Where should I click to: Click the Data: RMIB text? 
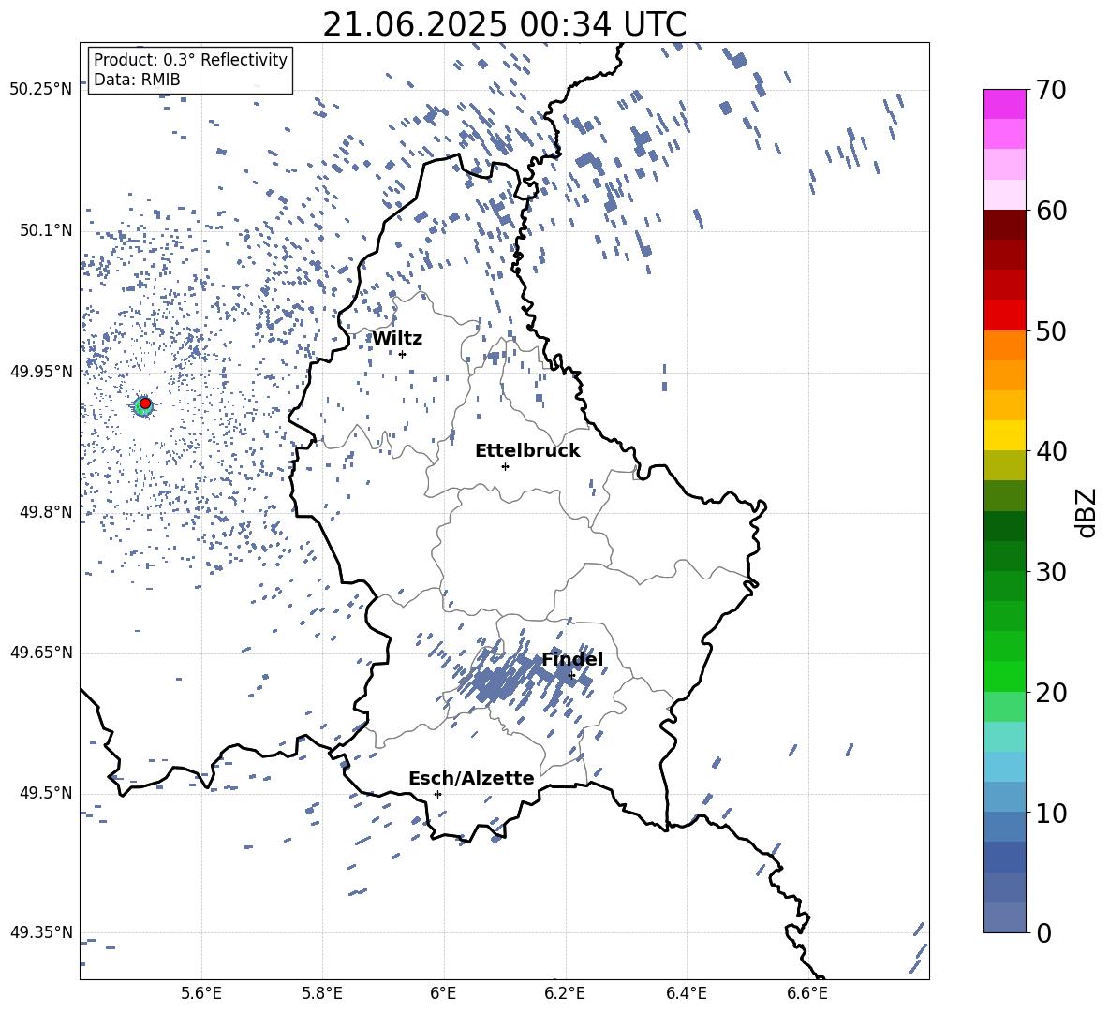137,80
